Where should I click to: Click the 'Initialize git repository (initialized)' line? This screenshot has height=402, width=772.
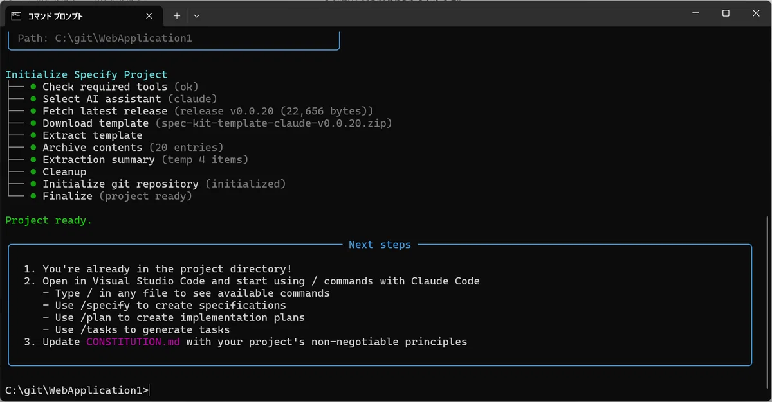point(164,184)
